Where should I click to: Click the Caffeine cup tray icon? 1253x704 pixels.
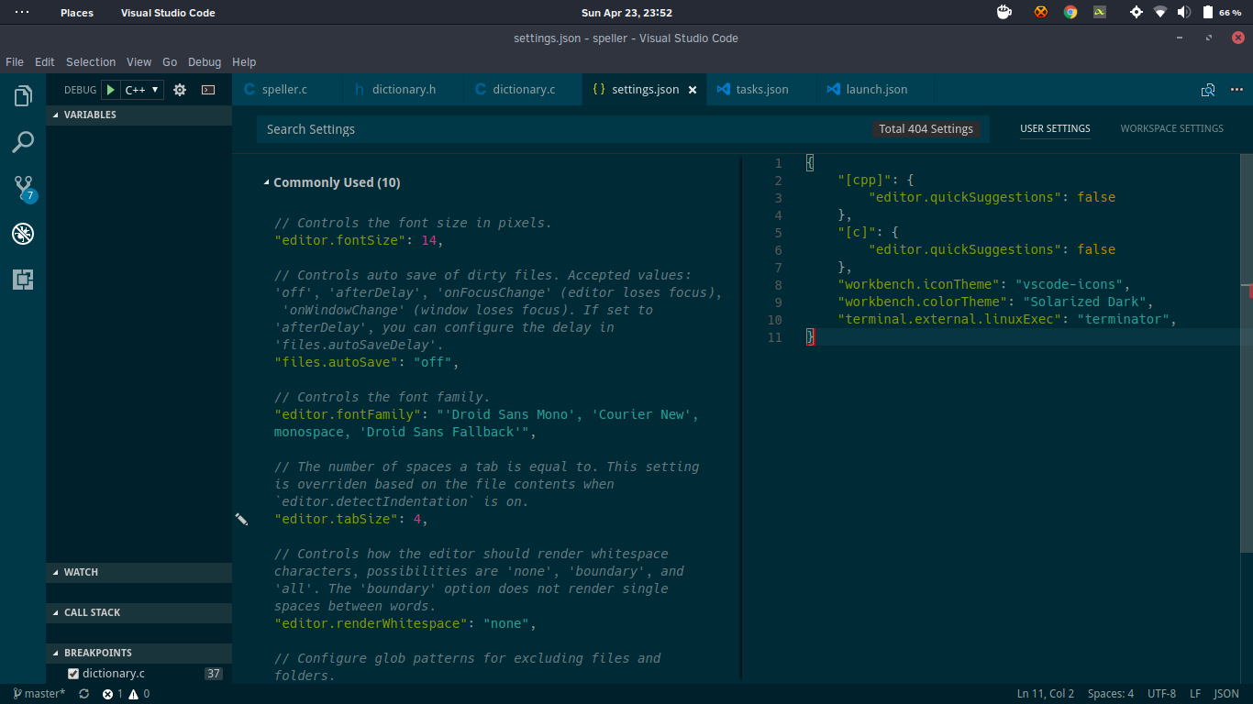pos(1004,12)
